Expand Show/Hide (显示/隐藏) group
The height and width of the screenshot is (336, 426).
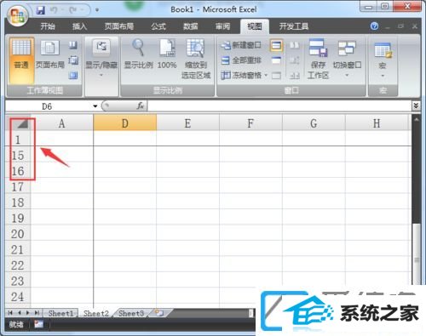pyautogui.click(x=101, y=59)
